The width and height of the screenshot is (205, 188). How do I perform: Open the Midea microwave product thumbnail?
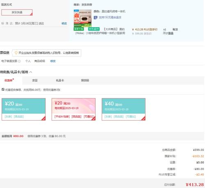[x=82, y=18]
